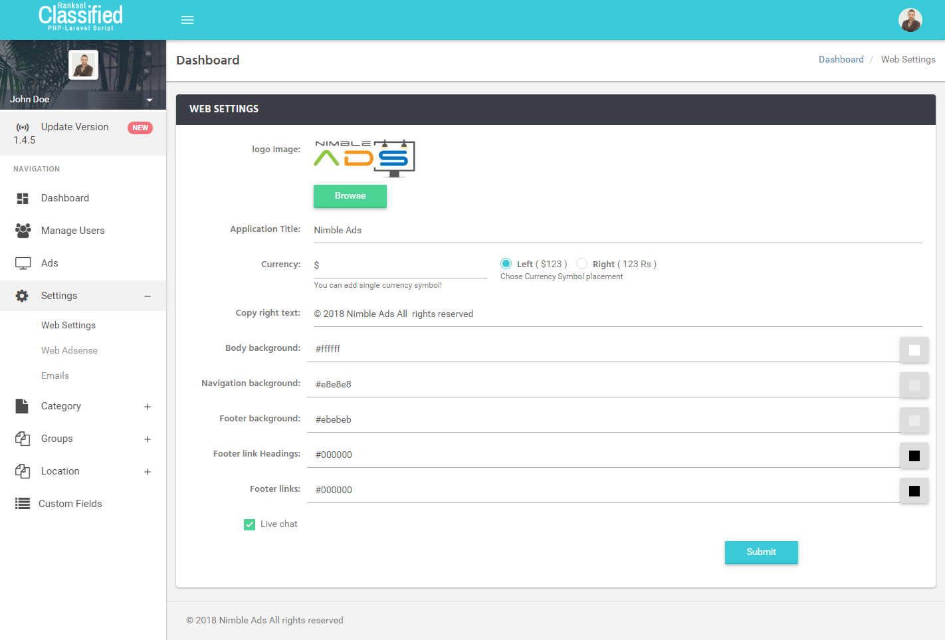
Task: Click the Nimble Ads logo image
Action: 364,158
